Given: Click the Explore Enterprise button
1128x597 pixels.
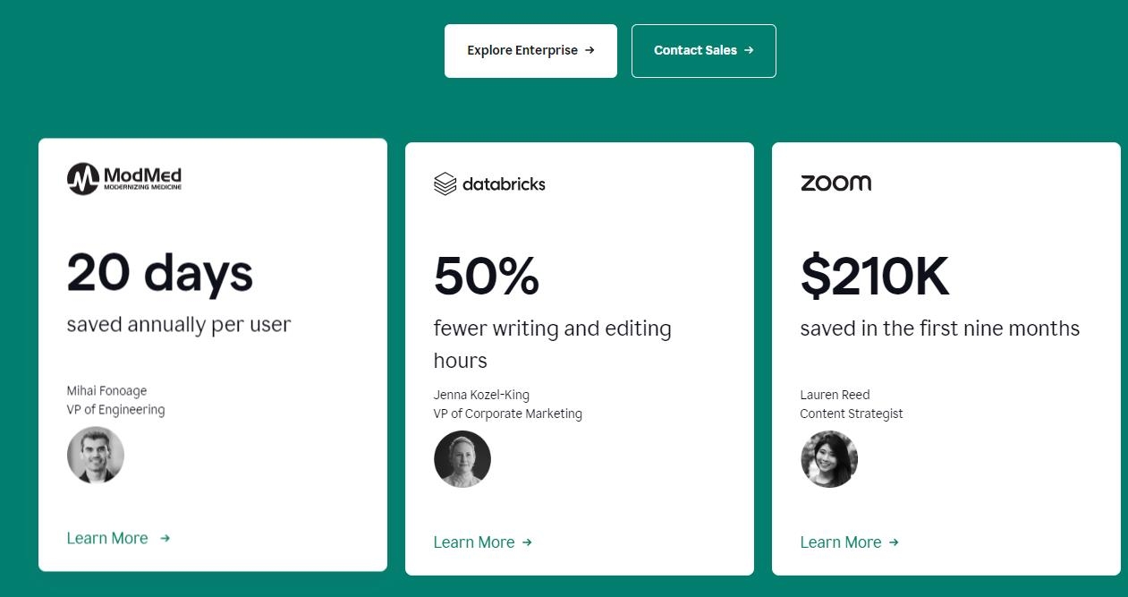Looking at the screenshot, I should 530,51.
